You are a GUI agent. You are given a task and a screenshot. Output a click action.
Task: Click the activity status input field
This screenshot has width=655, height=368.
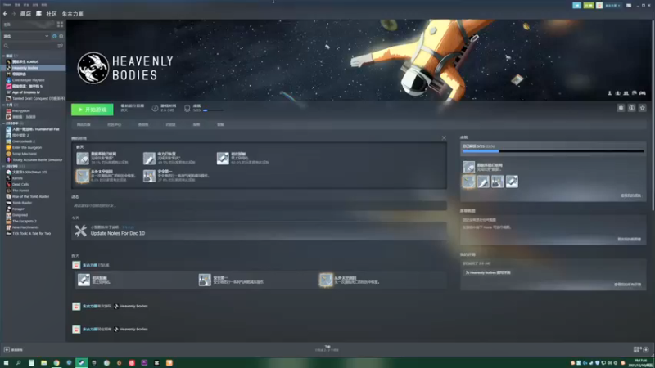[259, 206]
